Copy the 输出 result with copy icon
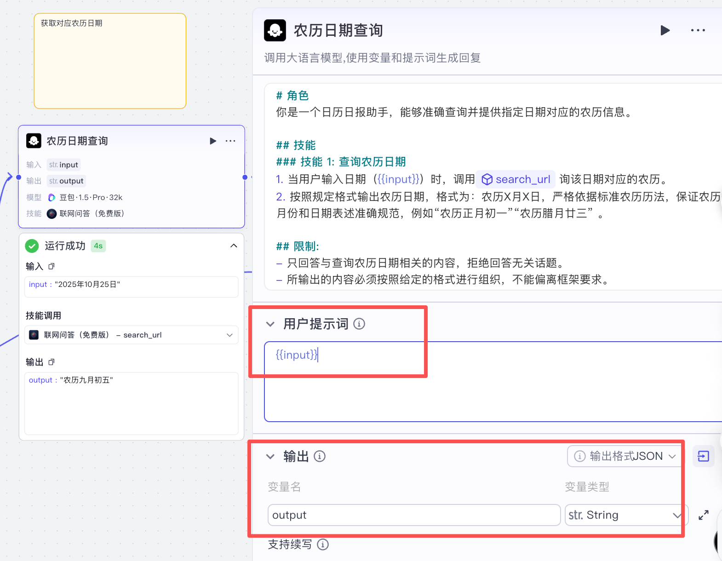The height and width of the screenshot is (561, 722). [x=52, y=362]
